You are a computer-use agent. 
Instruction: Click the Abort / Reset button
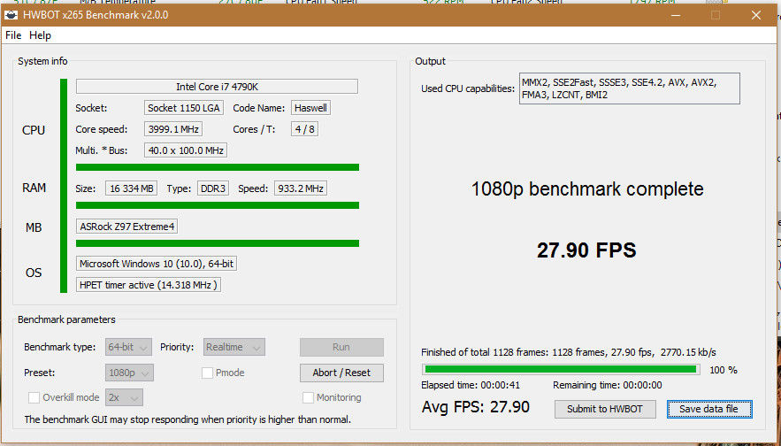(341, 373)
